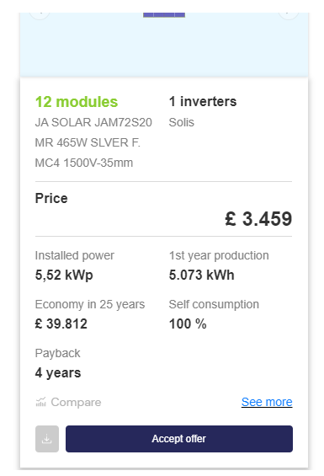Click the Price label
The image size is (324, 476).
coord(51,198)
